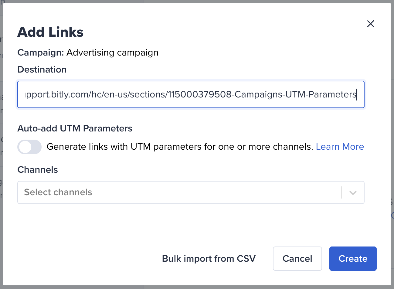
Task: Click the Channels label
Action: point(38,170)
